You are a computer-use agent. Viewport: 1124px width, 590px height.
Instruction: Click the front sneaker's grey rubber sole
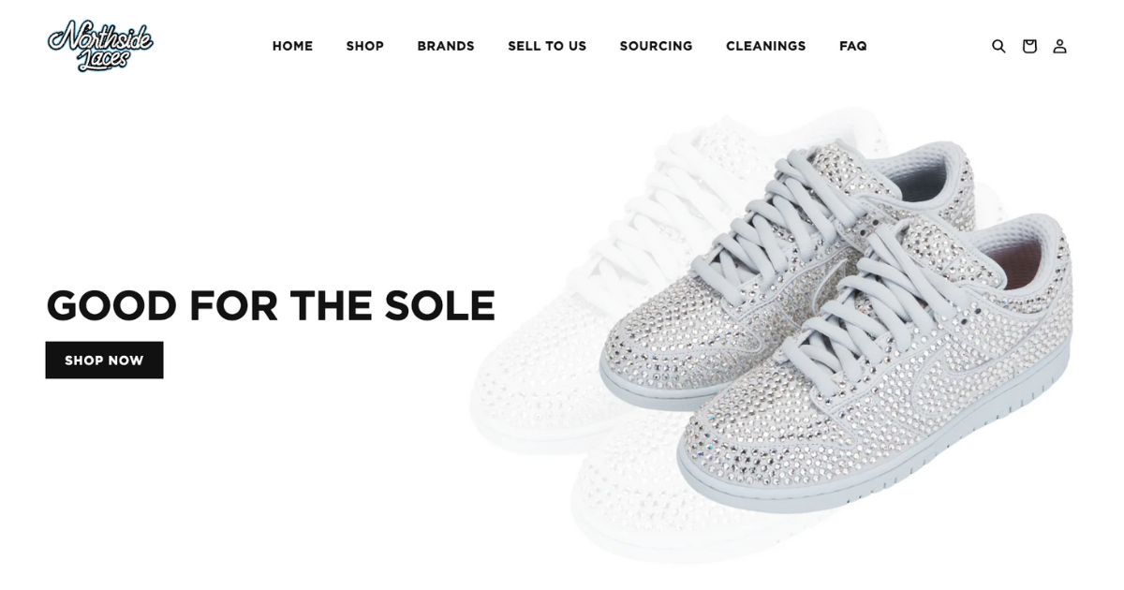pyautogui.click(x=871, y=468)
